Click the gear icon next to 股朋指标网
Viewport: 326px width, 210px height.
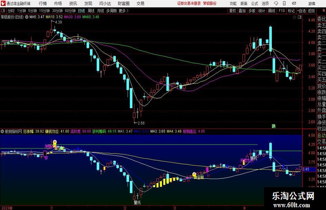click(x=2, y=131)
